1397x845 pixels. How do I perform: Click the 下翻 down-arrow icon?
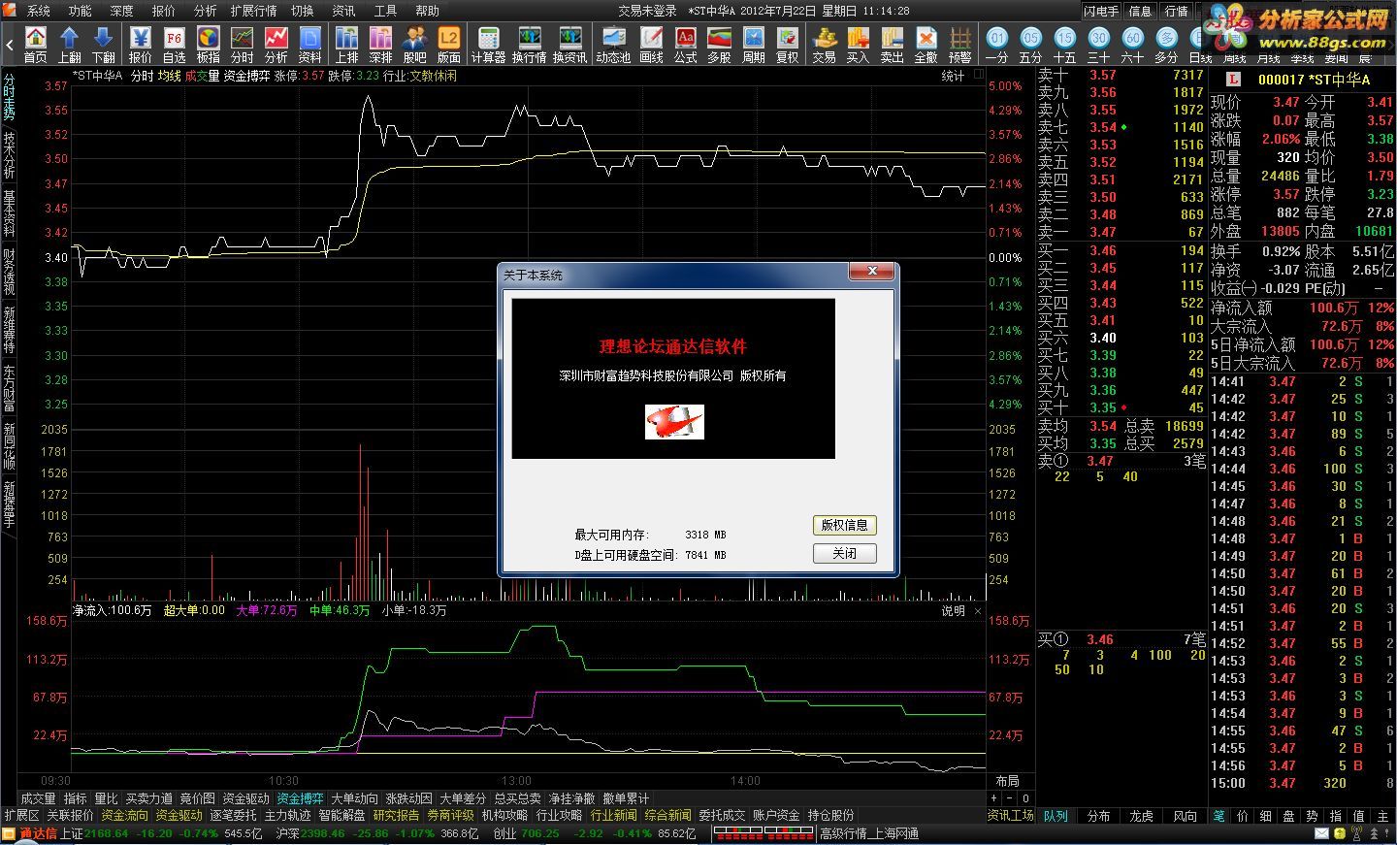104,45
